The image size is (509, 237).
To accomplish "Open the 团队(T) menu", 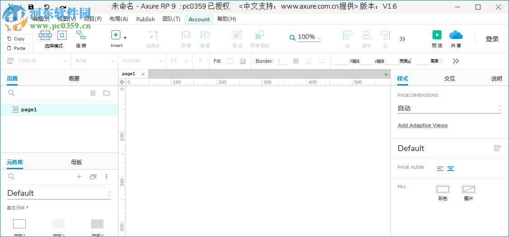I will (x=171, y=19).
